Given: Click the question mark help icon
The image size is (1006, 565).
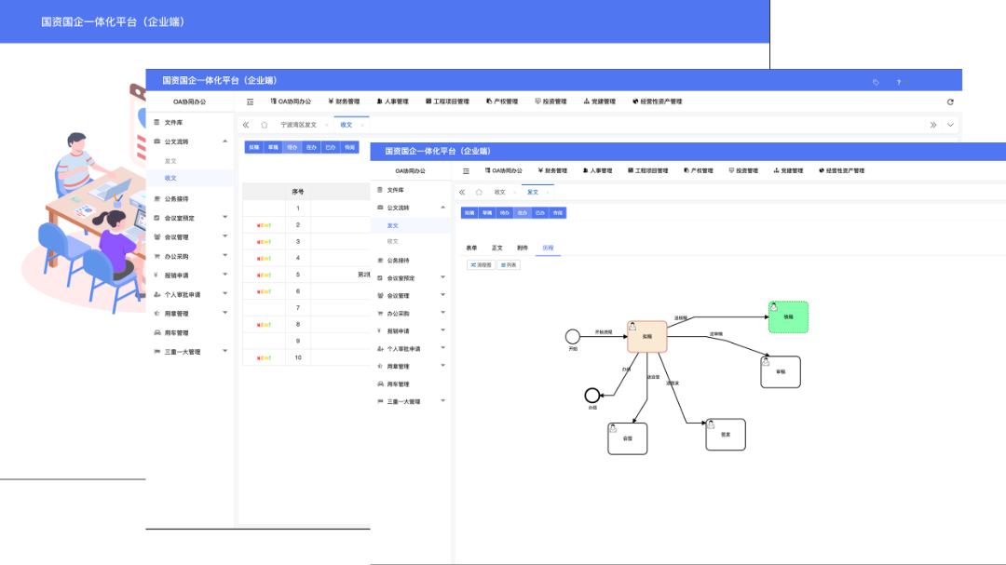Looking at the screenshot, I should pyautogui.click(x=899, y=82).
